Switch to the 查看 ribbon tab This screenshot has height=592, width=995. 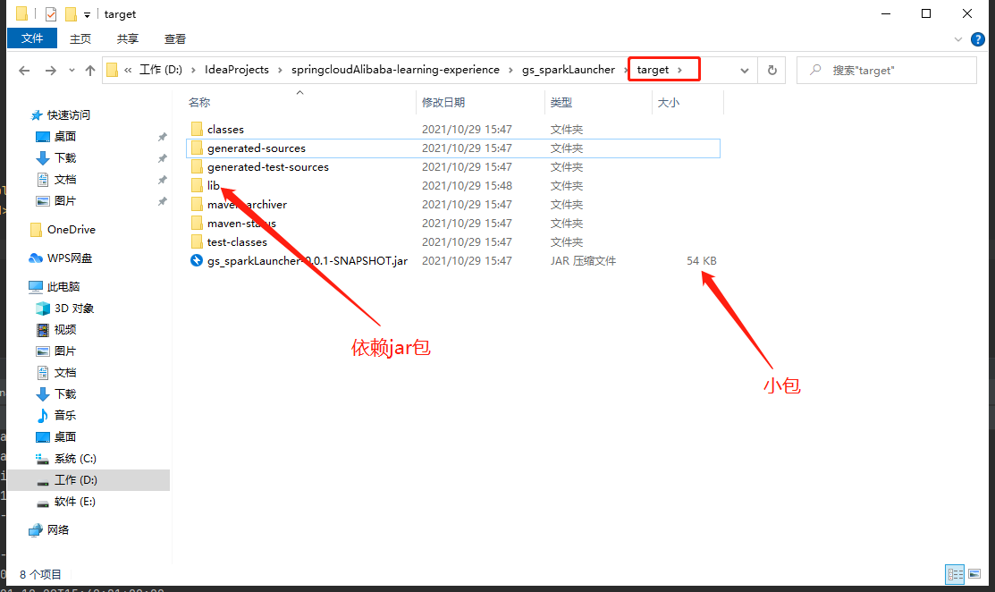pyautogui.click(x=175, y=38)
